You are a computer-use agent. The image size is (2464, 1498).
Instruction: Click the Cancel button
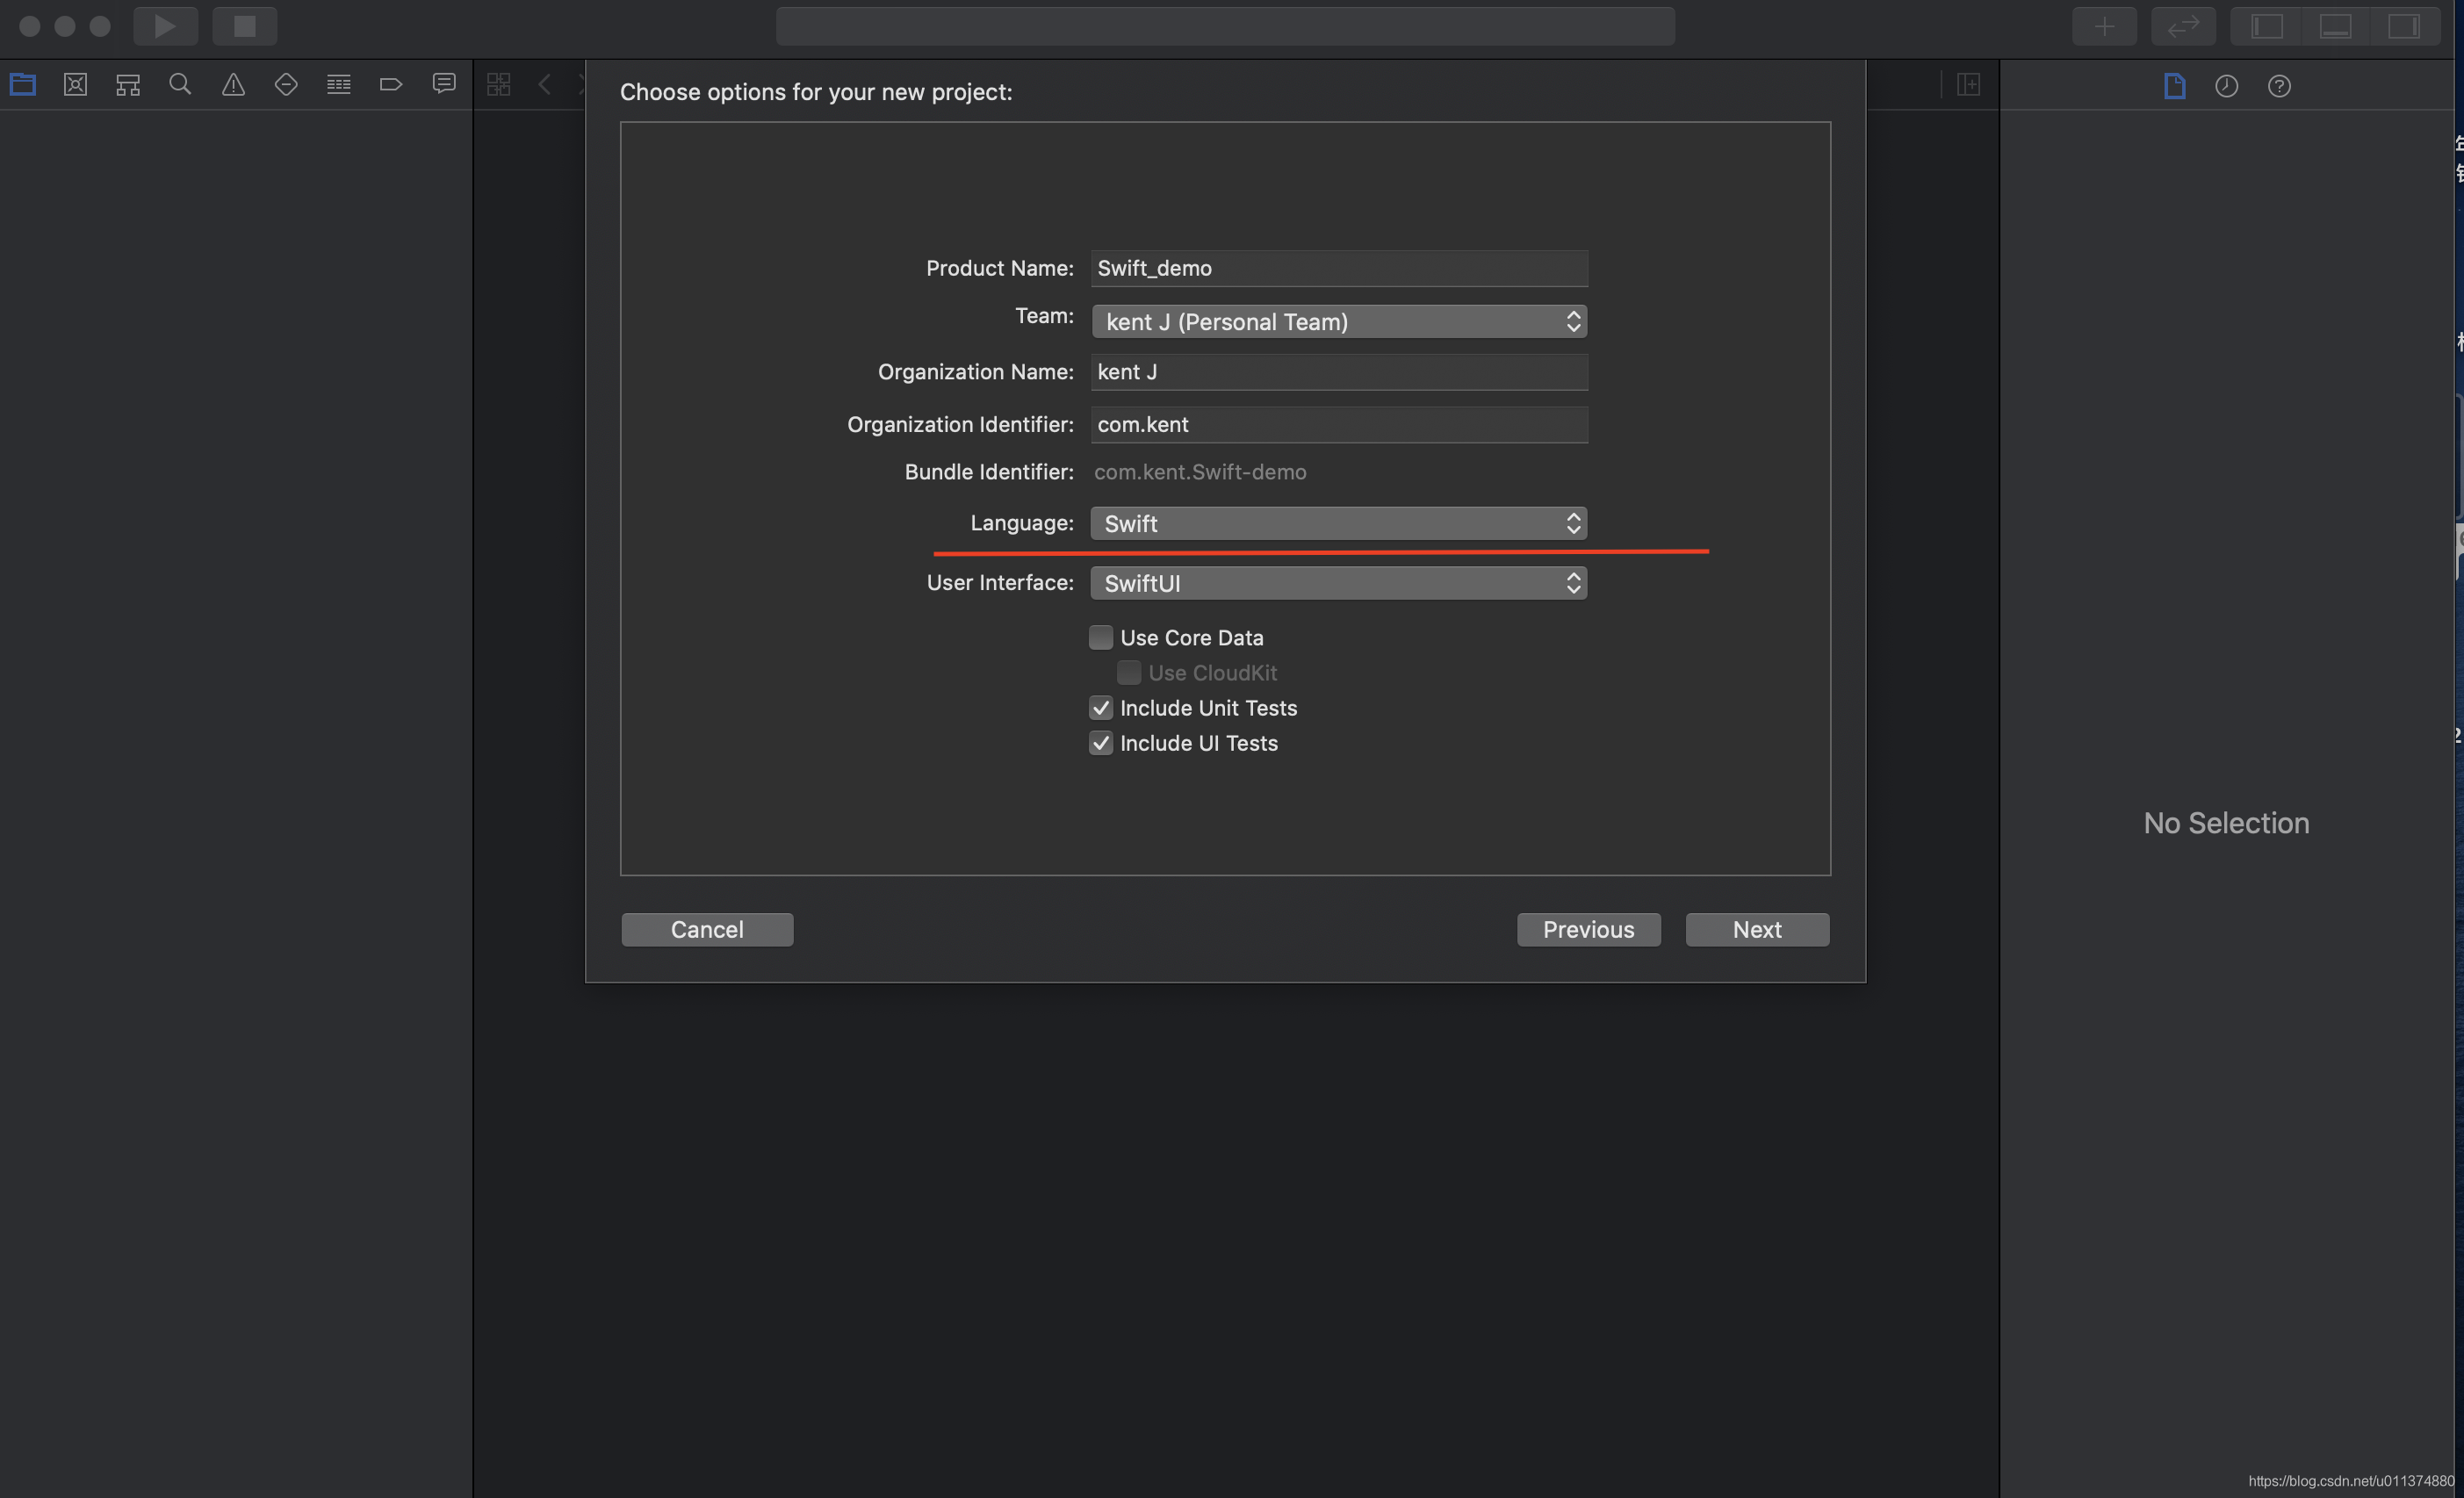707,930
